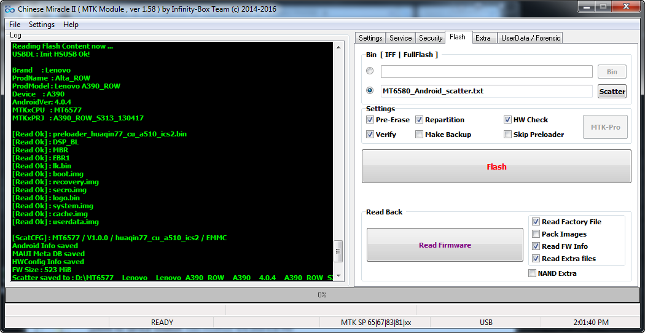Click the 'FW Size : 523 MiB' log line

[41, 270]
